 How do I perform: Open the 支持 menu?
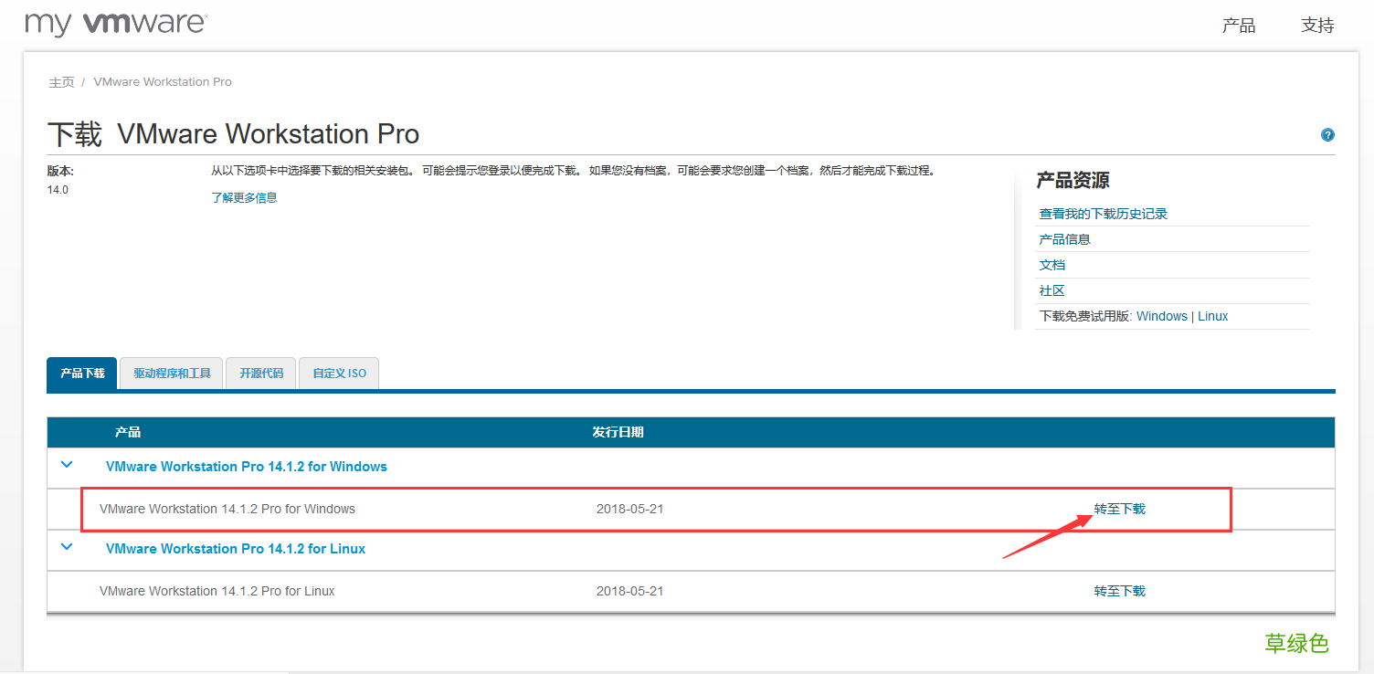point(1316,25)
